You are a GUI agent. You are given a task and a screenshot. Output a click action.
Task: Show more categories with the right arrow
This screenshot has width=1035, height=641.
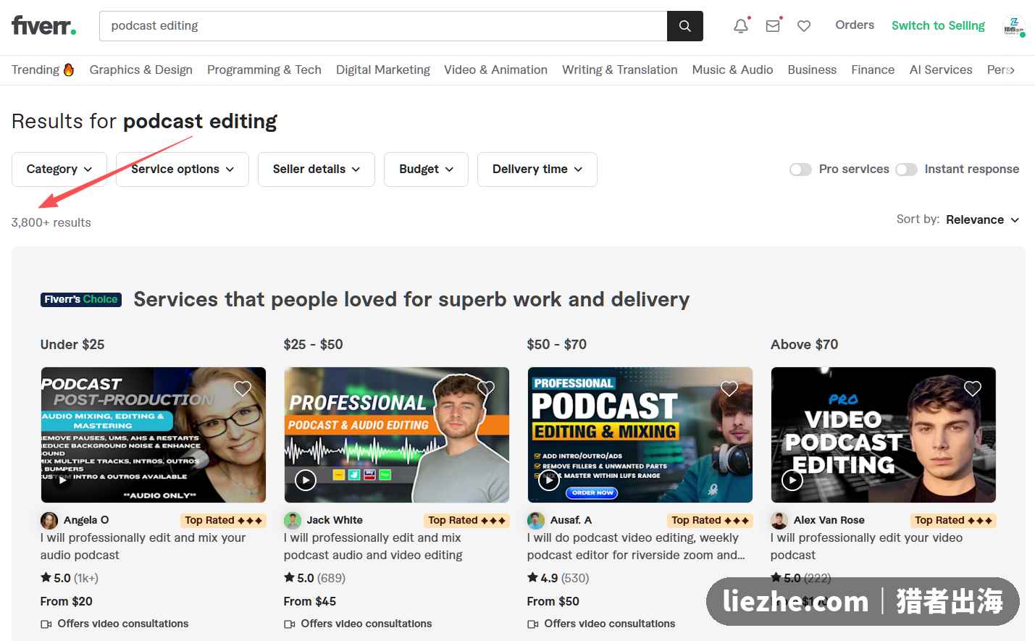(1012, 70)
